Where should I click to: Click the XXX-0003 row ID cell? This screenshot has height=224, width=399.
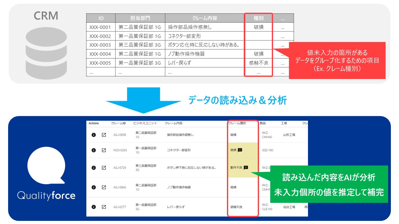click(101, 45)
